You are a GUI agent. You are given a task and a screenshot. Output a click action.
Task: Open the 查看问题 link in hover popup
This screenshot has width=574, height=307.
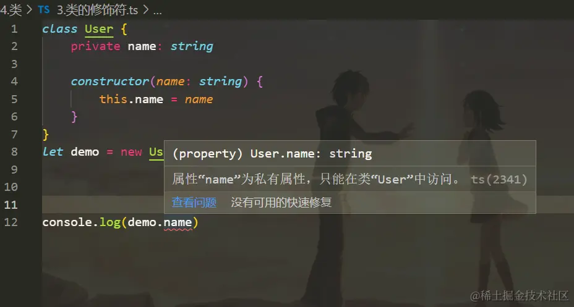[194, 202]
